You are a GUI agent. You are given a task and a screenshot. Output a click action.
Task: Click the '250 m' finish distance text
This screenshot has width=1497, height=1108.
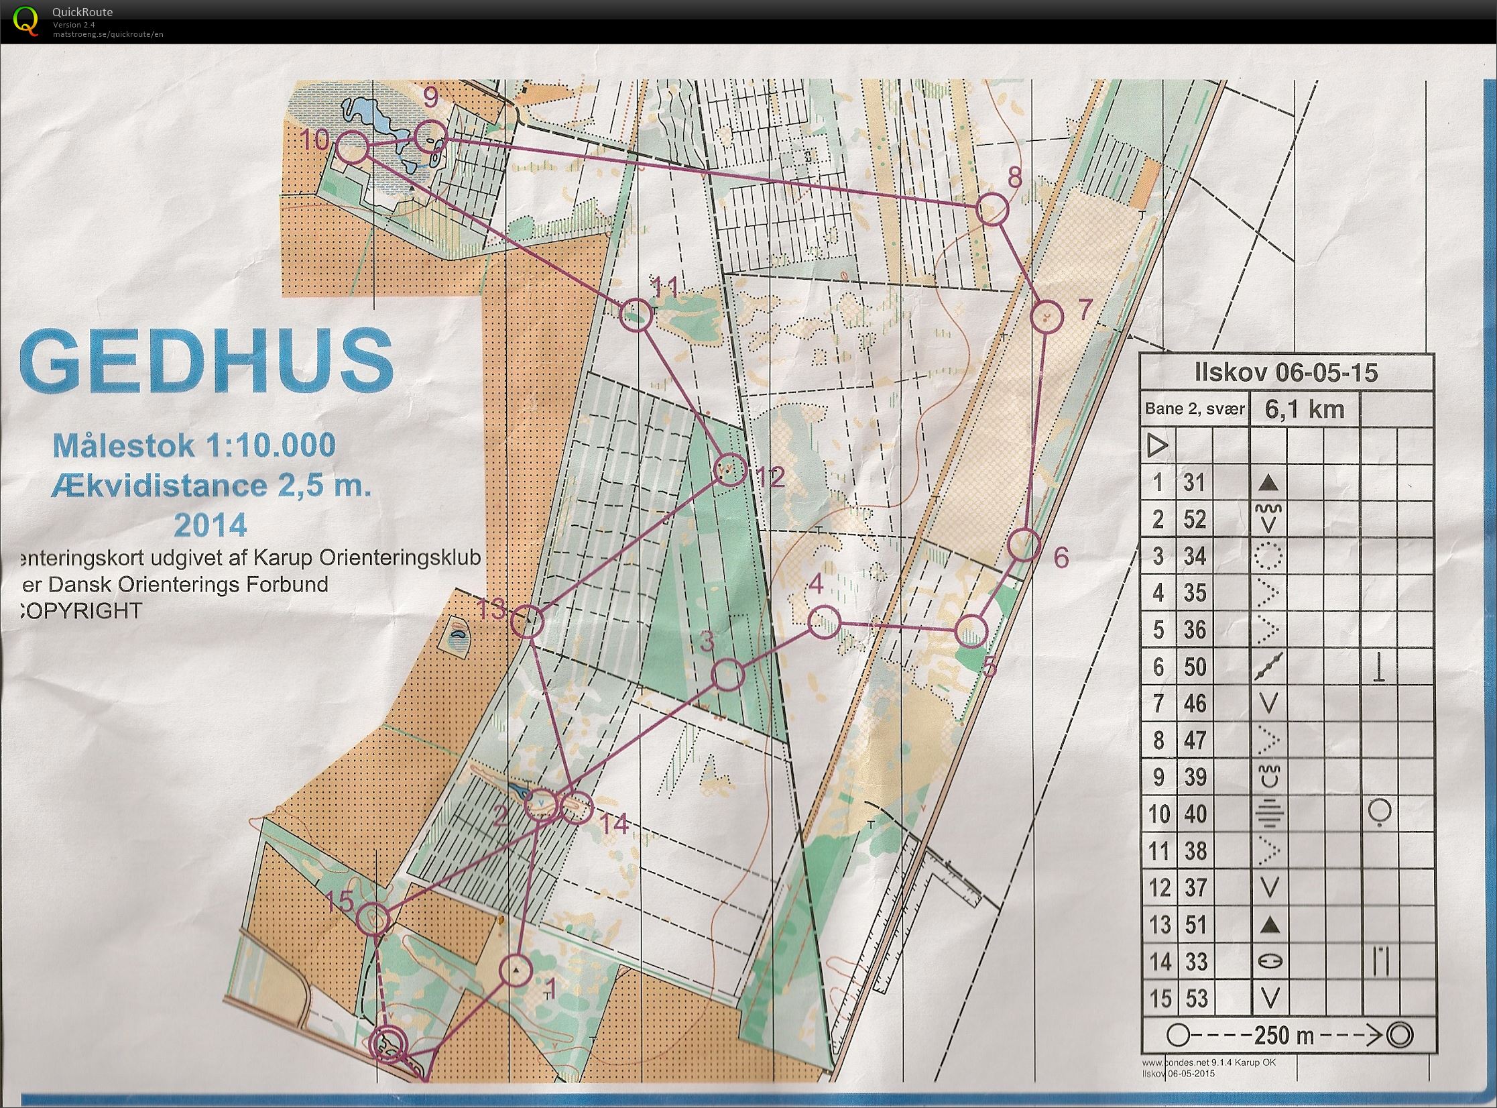pos(1283,1035)
